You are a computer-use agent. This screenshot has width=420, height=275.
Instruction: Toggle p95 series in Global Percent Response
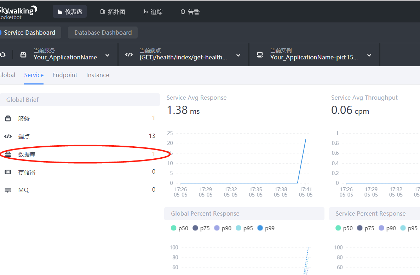[x=244, y=228]
